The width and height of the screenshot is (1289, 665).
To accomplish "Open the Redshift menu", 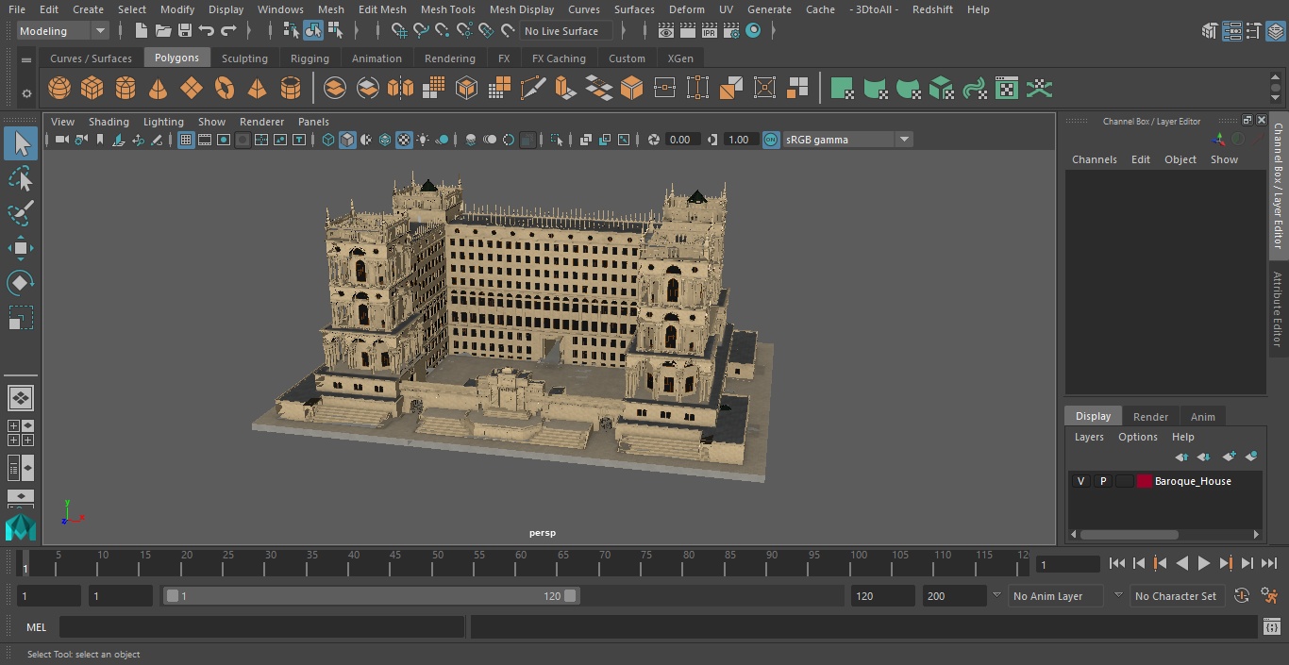I will click(x=932, y=9).
